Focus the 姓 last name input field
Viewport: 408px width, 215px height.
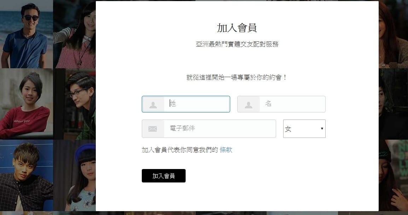tap(197, 104)
